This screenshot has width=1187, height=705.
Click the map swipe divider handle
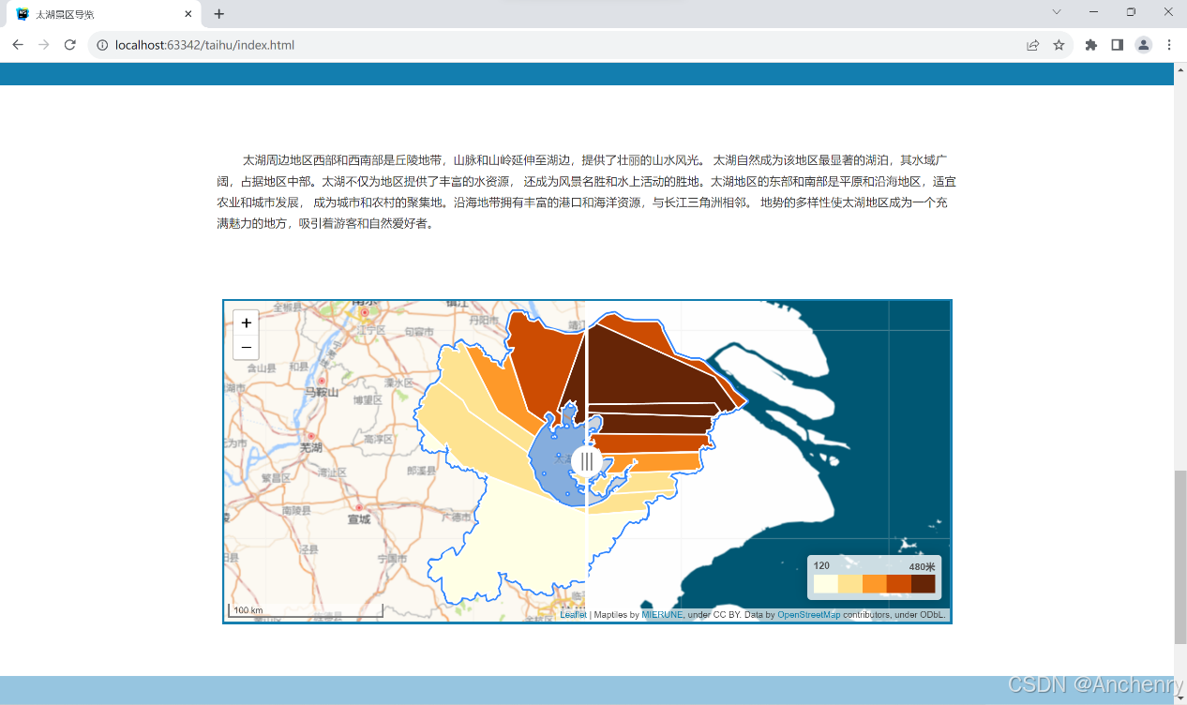[587, 460]
